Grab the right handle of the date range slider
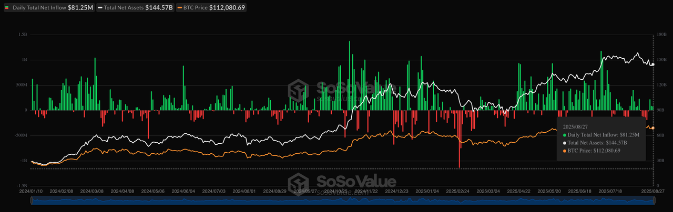The height and width of the screenshot is (212, 673). [x=654, y=200]
